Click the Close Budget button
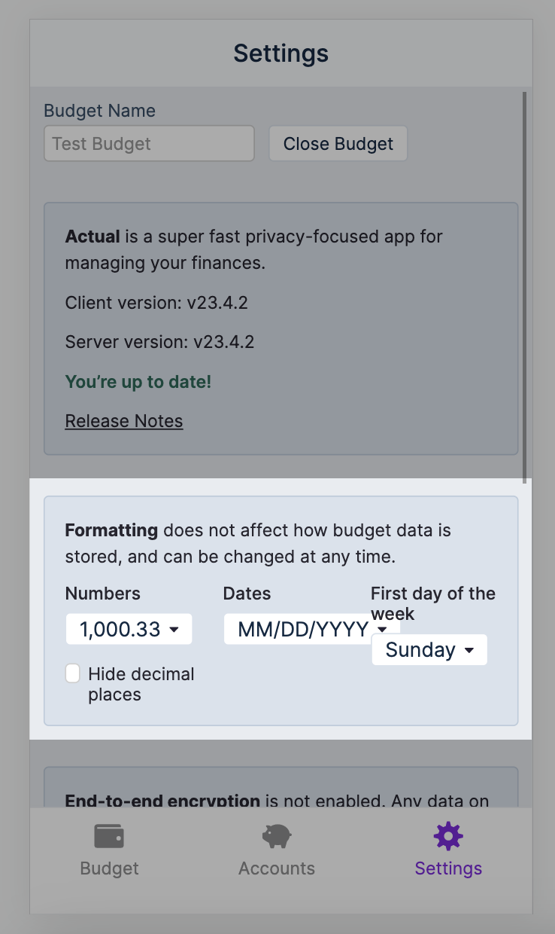Image resolution: width=555 pixels, height=934 pixels. point(338,143)
